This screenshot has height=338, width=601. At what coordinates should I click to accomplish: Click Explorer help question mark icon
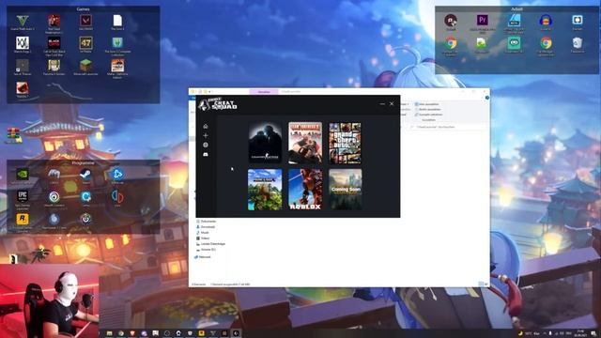coord(487,98)
